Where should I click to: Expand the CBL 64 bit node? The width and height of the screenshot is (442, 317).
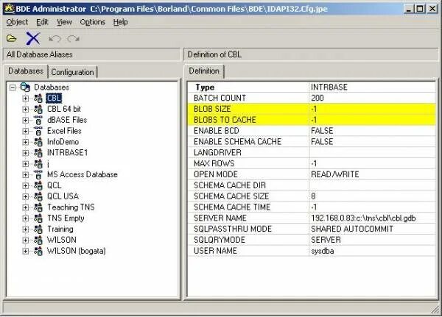(x=25, y=110)
